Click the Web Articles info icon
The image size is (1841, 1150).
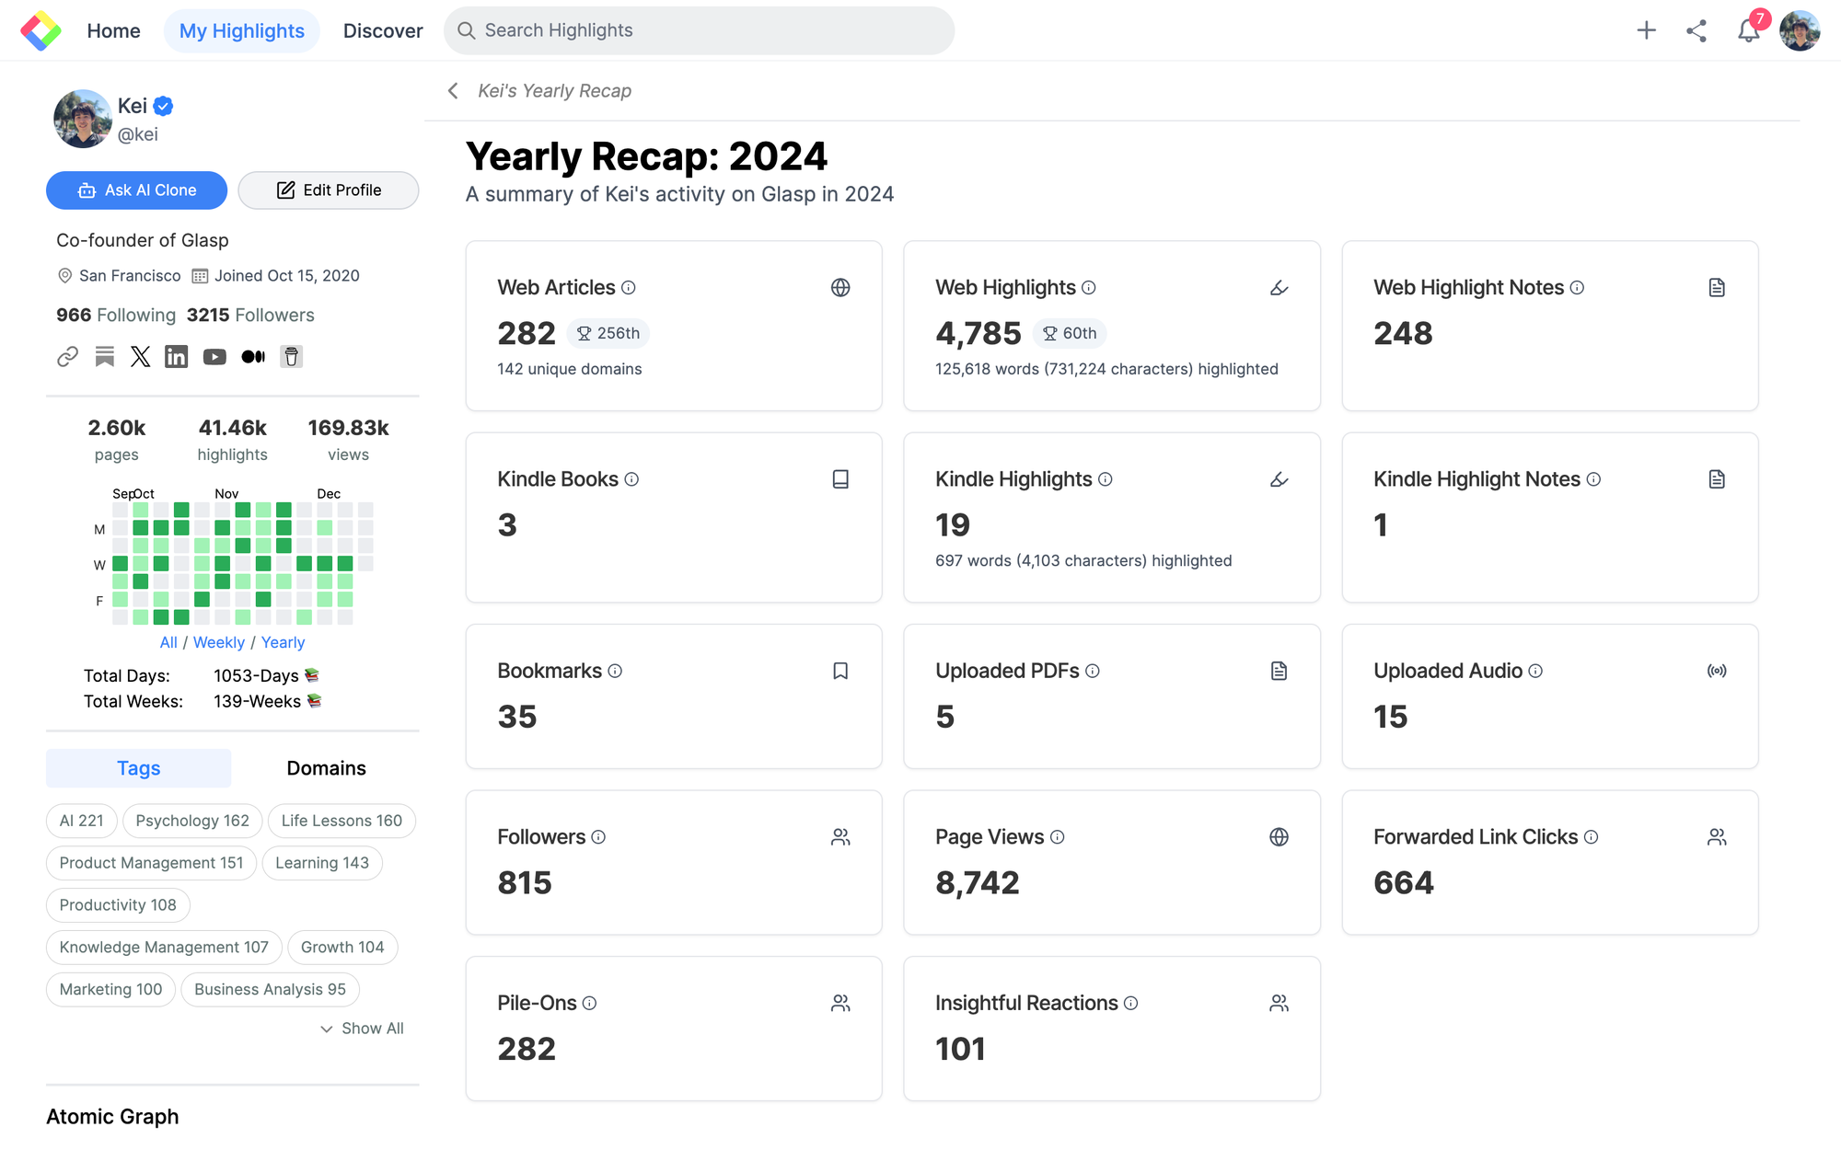[x=629, y=288]
